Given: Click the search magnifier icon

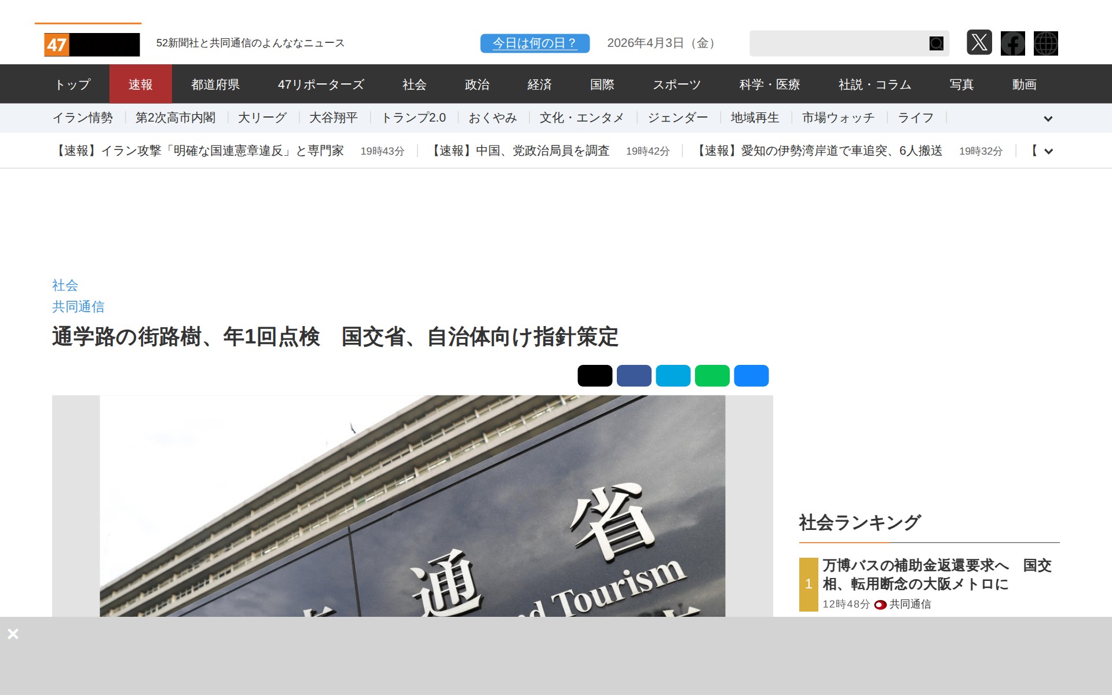Looking at the screenshot, I should click(936, 43).
